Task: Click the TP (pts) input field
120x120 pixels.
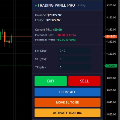Action: [75, 67]
